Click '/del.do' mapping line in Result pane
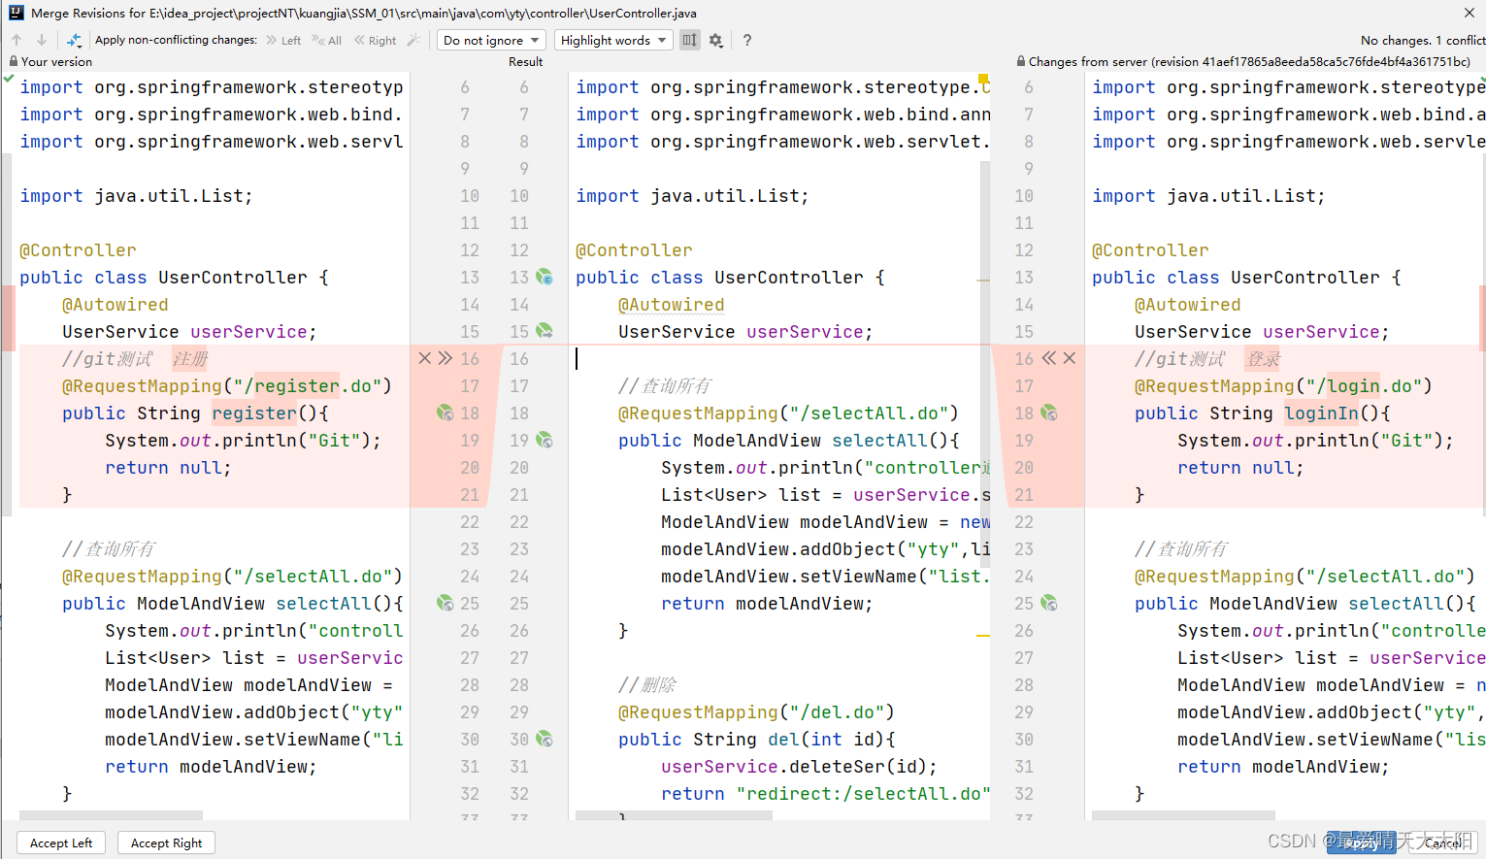The height and width of the screenshot is (859, 1486). 756,711
